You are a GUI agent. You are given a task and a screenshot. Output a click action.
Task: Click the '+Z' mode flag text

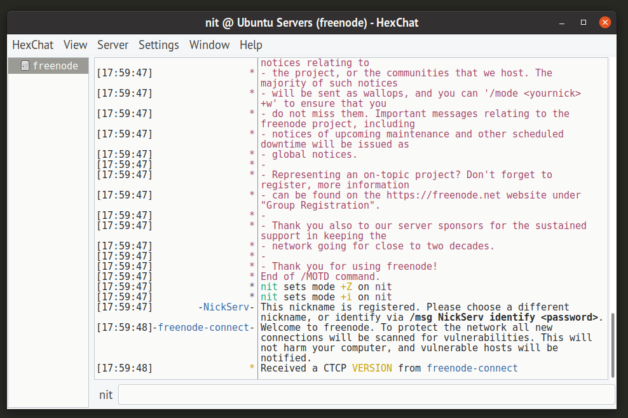[x=346, y=287]
